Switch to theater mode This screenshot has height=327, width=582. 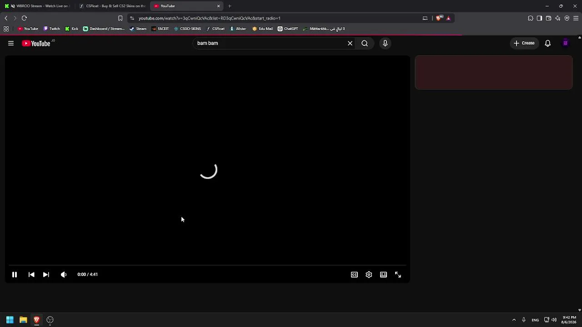pos(383,275)
